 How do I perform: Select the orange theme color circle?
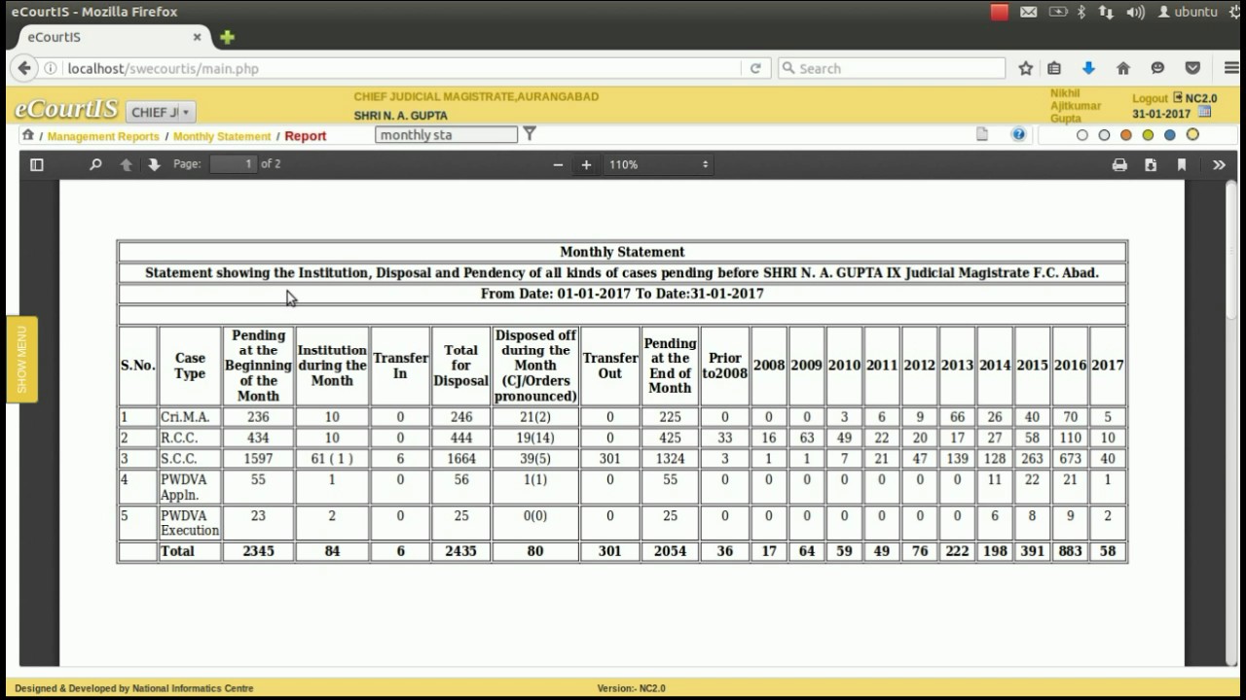1126,135
